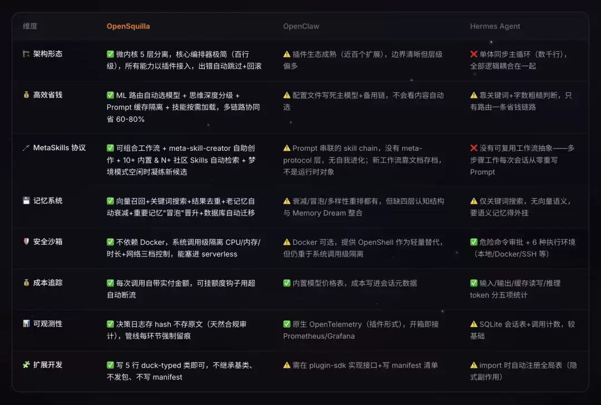Click warning triangle before SQLite 会话表
601x405 pixels.
pos(474,324)
